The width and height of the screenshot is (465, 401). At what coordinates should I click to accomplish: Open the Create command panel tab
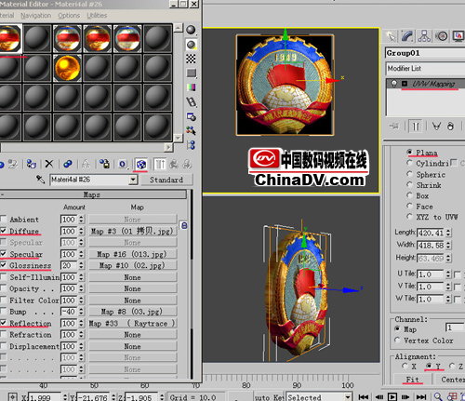coord(391,36)
